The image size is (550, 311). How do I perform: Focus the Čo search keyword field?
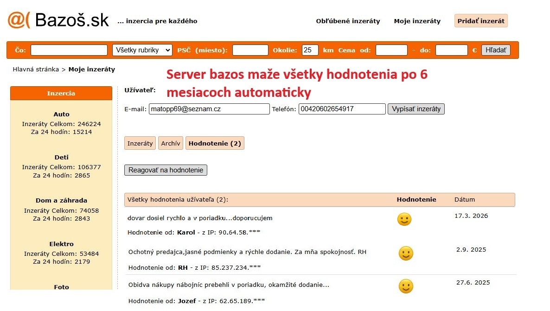tap(69, 50)
